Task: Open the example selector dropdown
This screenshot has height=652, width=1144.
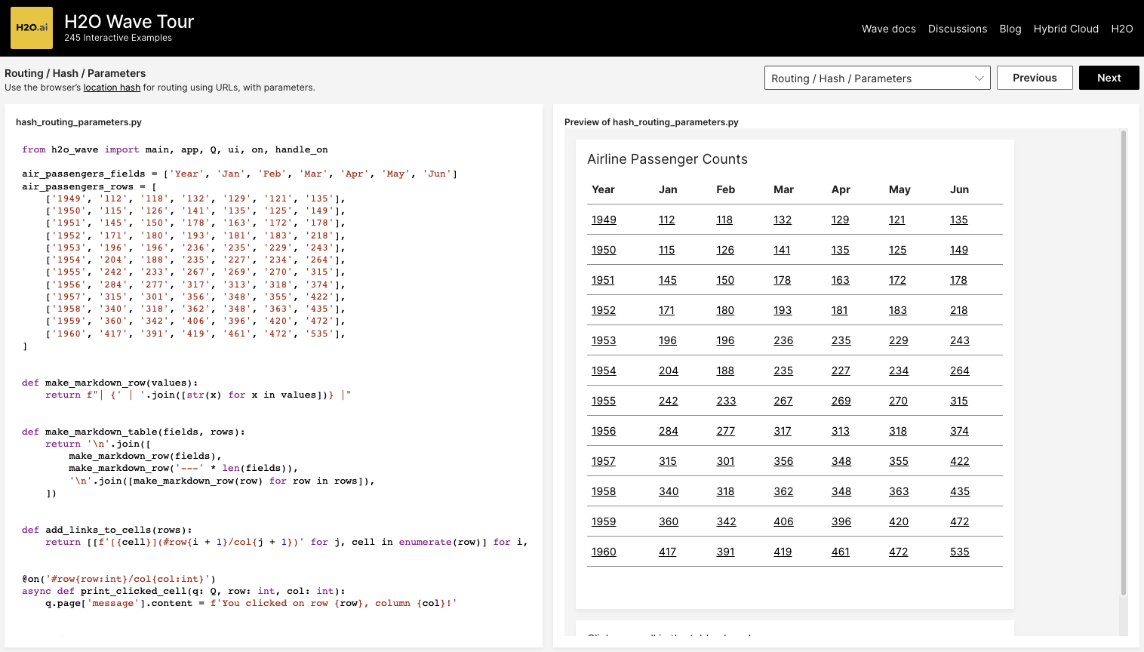Action: [x=877, y=78]
